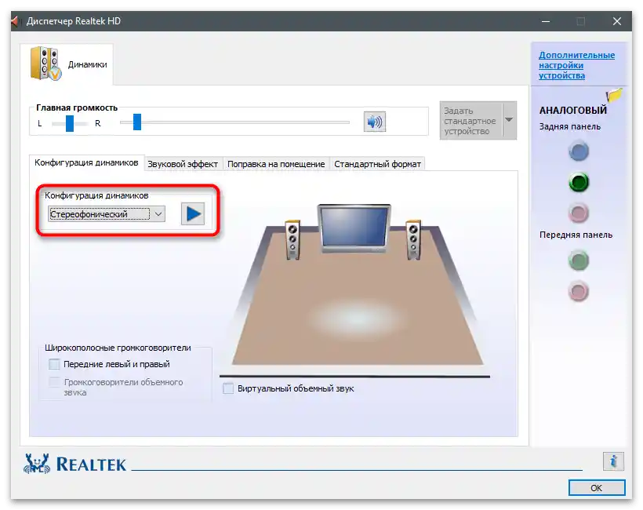Click the pink front panel audio jack
Viewport: 643px width, 510px height.
coord(579,291)
